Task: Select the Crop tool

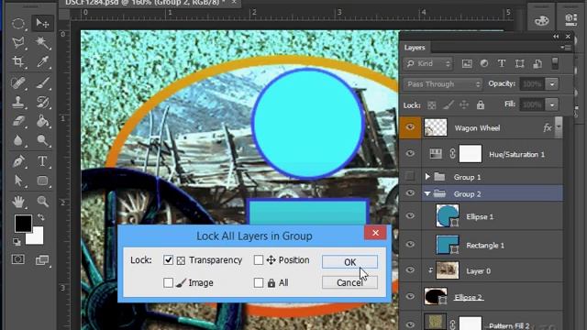Action: point(18,61)
